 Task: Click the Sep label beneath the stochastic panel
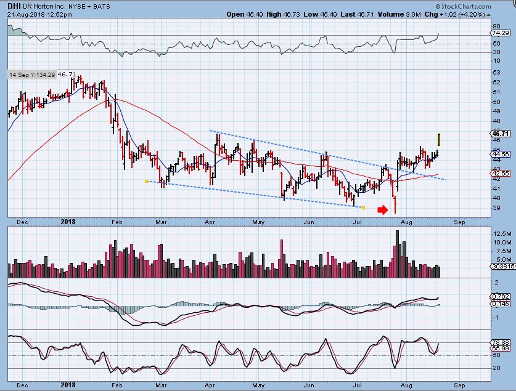tap(460, 385)
